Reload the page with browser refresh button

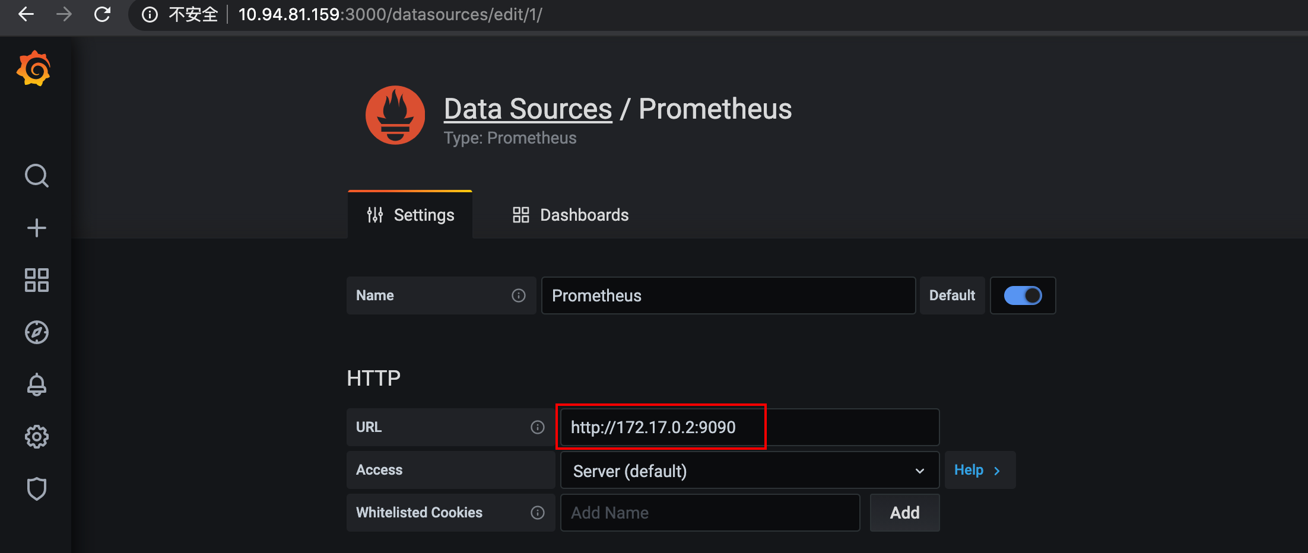pyautogui.click(x=102, y=14)
